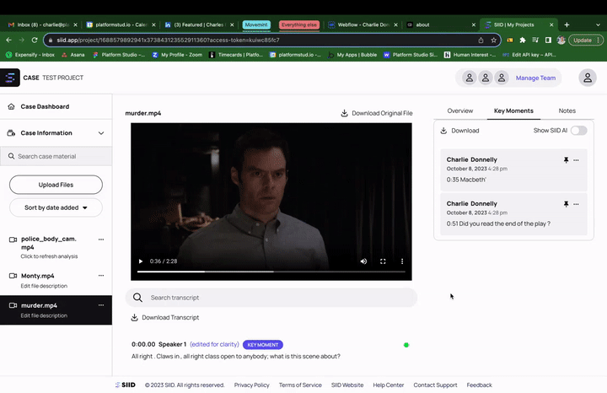607x393 pixels.
Task: Play the murder.mp4 video
Action: tap(141, 261)
